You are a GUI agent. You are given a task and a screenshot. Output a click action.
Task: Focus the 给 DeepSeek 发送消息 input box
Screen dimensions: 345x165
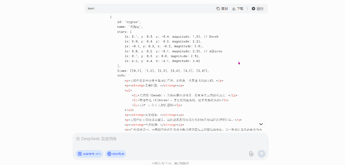[170, 139]
